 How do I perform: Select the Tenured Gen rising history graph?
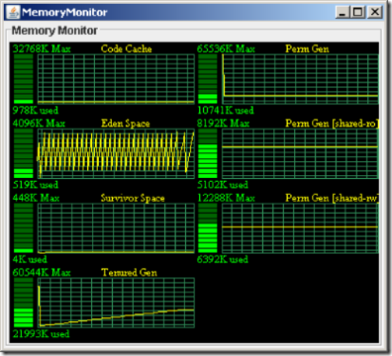point(116,302)
